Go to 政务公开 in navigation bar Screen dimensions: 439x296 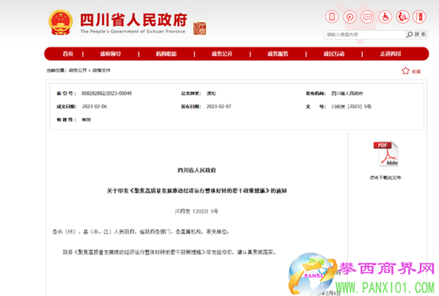point(222,54)
